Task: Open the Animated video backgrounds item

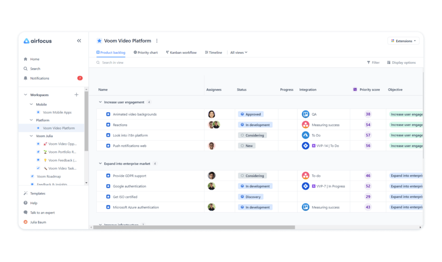Action: 135,114
